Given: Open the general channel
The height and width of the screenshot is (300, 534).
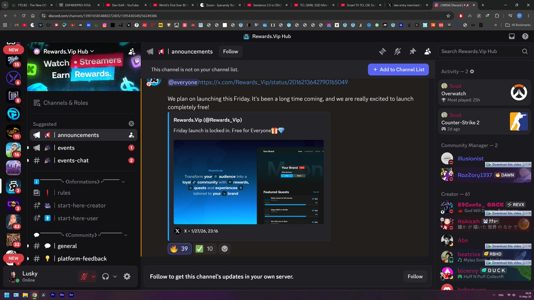Looking at the screenshot, I should tap(83, 246).
